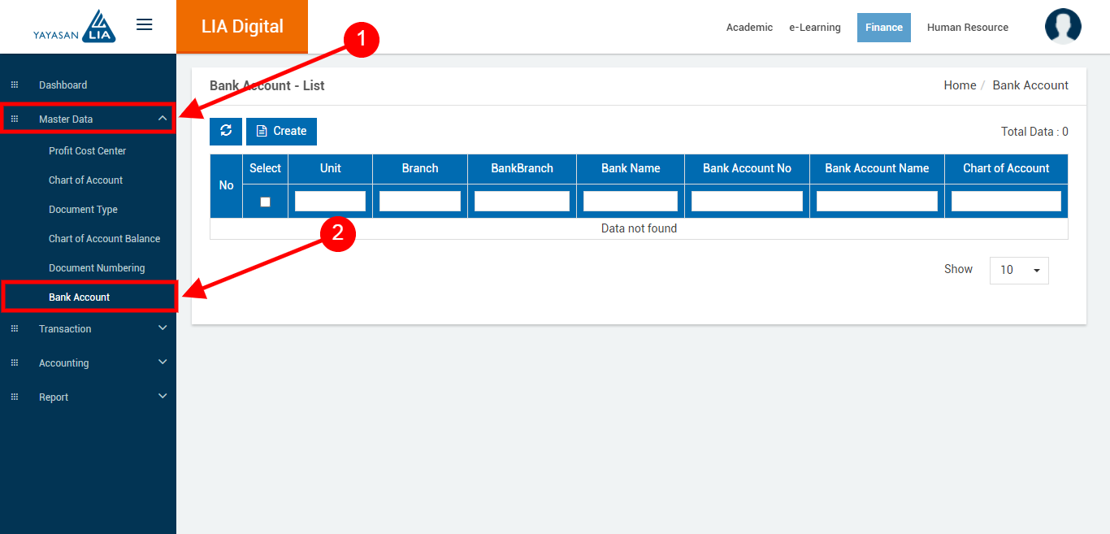1110x534 pixels.
Task: Click the Accounting grid icon in sidebar
Action: click(14, 363)
